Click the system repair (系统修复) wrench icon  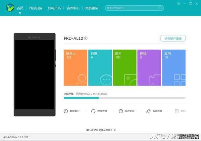pyautogui.click(x=148, y=111)
